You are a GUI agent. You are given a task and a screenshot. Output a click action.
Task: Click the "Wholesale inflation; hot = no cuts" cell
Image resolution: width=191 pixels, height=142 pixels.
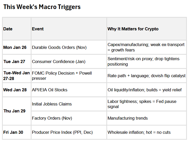pyautogui.click(x=139, y=132)
